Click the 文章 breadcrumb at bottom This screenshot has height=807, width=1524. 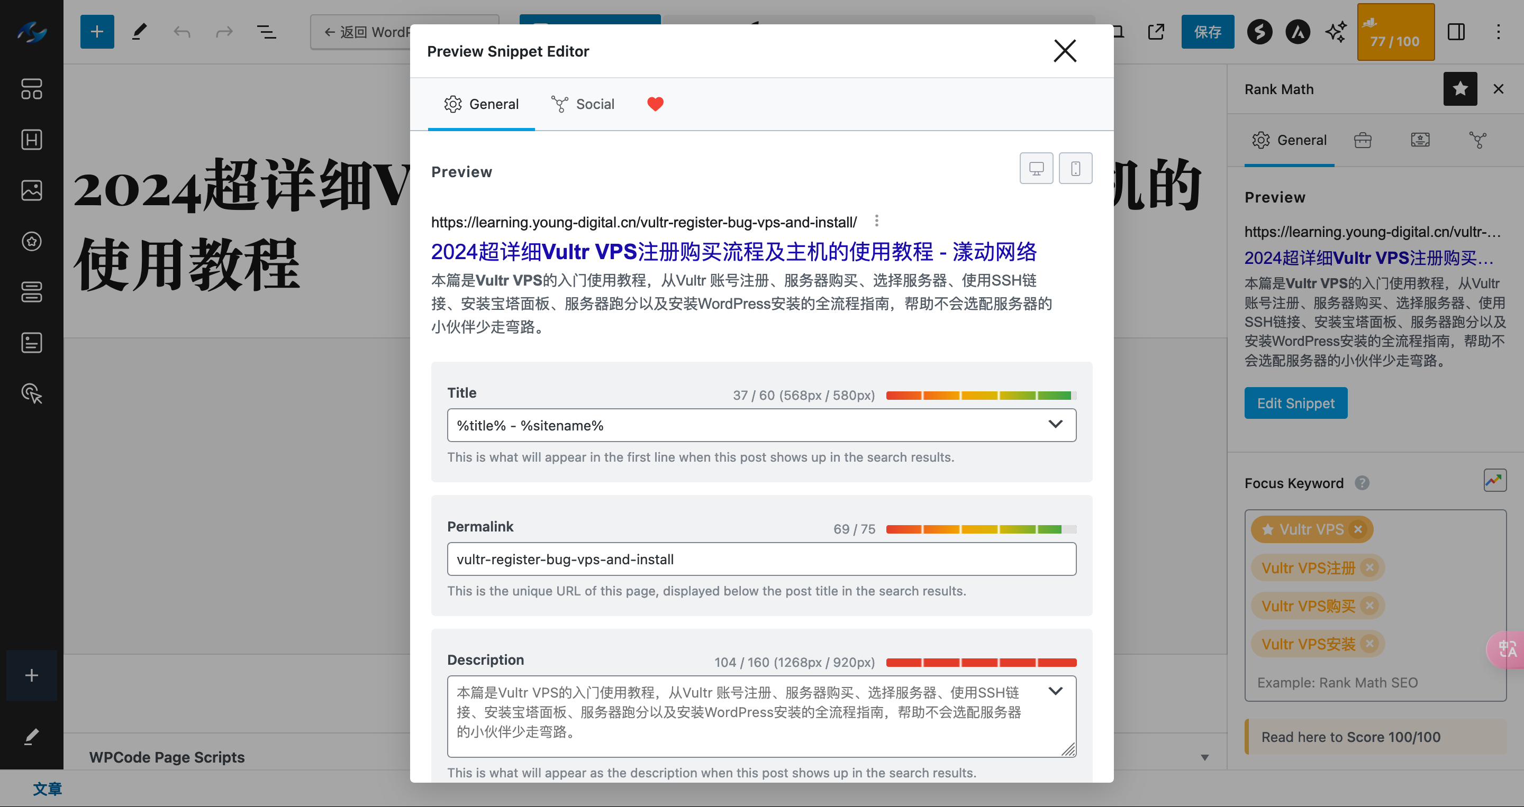pos(47,788)
